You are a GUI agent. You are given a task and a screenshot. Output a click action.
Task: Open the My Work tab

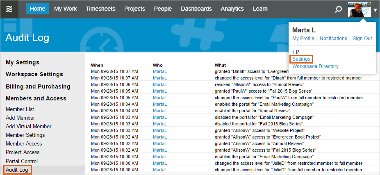[66, 9]
